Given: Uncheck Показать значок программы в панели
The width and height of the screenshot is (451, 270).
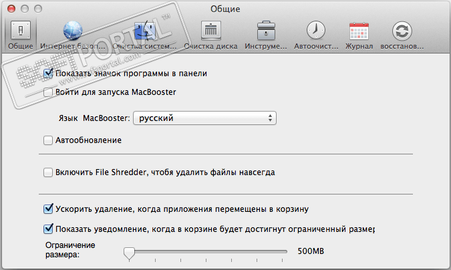Looking at the screenshot, I should [x=48, y=74].
